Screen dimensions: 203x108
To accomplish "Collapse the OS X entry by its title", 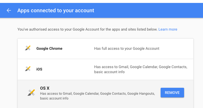I will [x=45, y=88].
